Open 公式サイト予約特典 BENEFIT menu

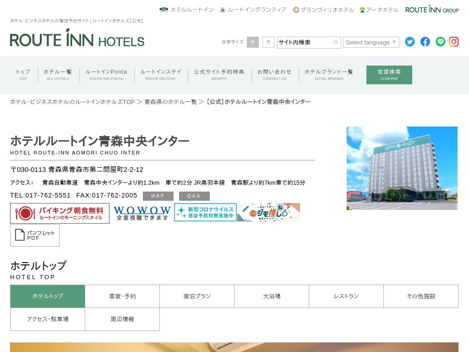[x=219, y=75]
